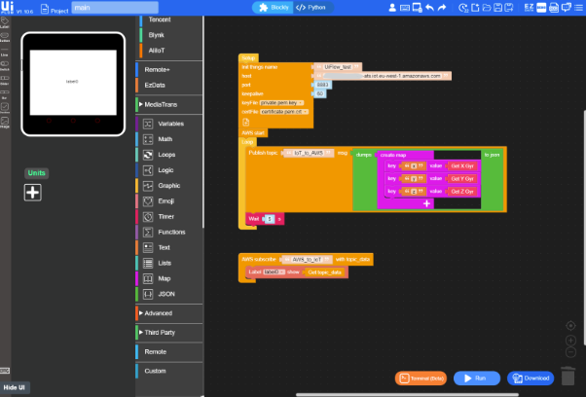
Task: Pick the Image widget from UI sidebar
Action: pos(5,123)
